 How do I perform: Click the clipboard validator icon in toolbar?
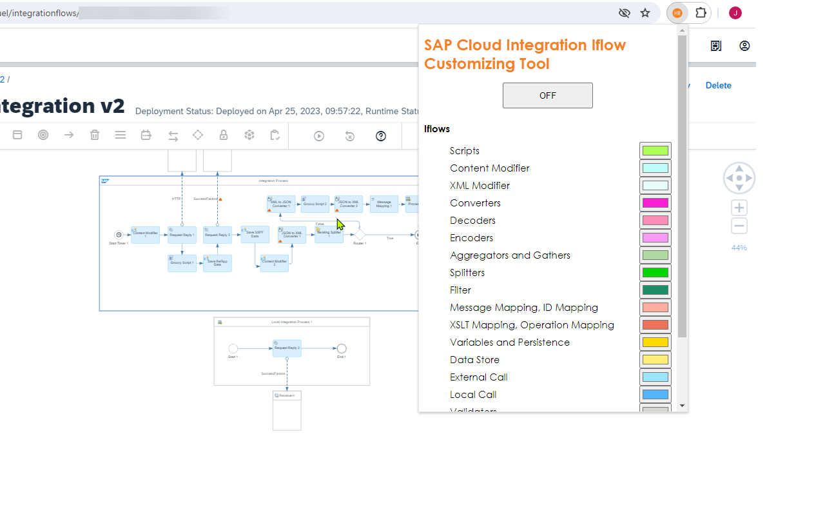pyautogui.click(x=275, y=135)
